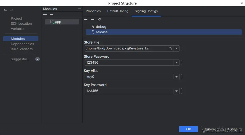Open Dependencies in the sidebar
This screenshot has width=245, height=135.
pyautogui.click(x=22, y=44)
